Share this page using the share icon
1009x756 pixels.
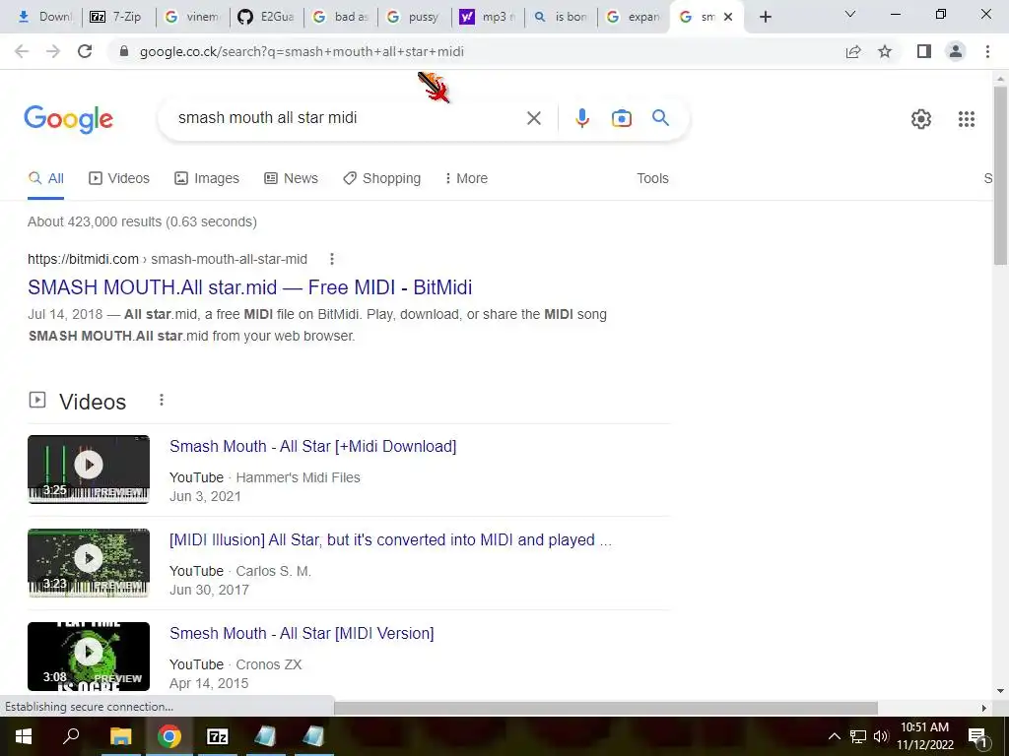coord(853,51)
